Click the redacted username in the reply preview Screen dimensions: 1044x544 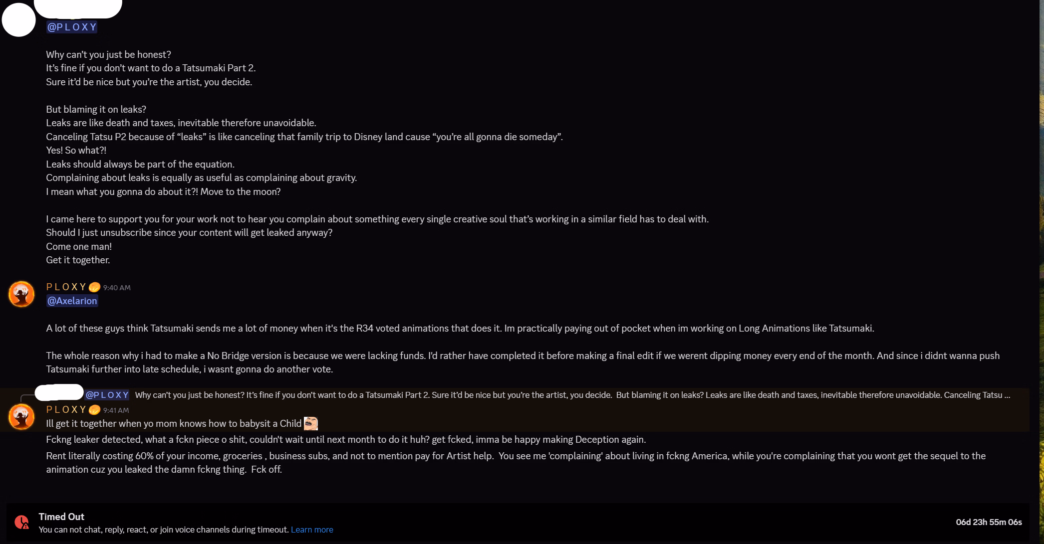pyautogui.click(x=59, y=392)
